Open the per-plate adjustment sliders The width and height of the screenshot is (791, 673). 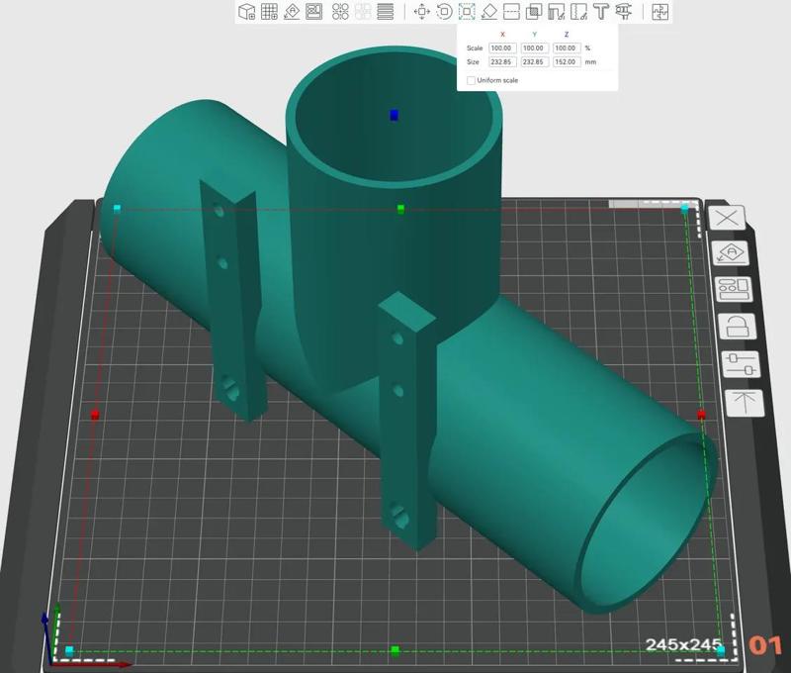(741, 362)
